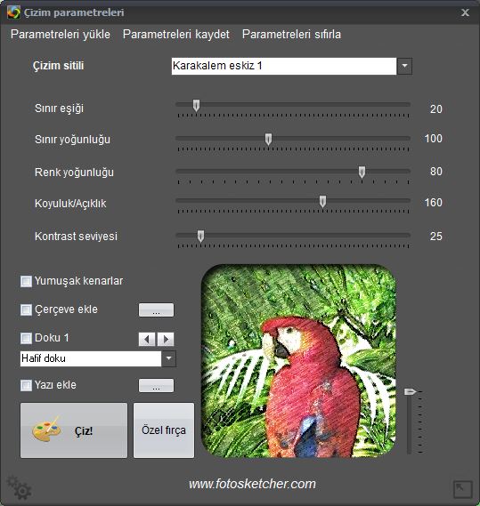Expand the Çizim sitili dropdown arrow
Viewport: 480px width, 506px height.
point(404,66)
